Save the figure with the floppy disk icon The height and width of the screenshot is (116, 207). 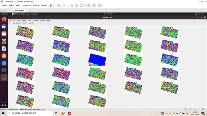[x=14, y=23]
